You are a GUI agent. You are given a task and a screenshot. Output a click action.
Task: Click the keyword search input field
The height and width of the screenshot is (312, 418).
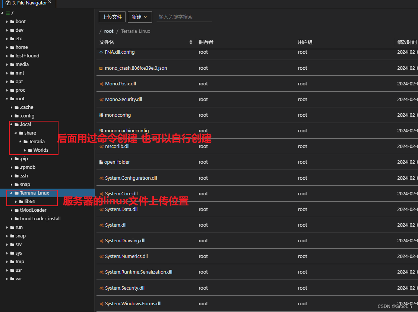click(x=184, y=17)
